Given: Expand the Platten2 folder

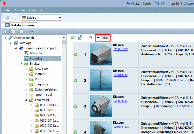Looking at the screenshot, I should 26,74.
